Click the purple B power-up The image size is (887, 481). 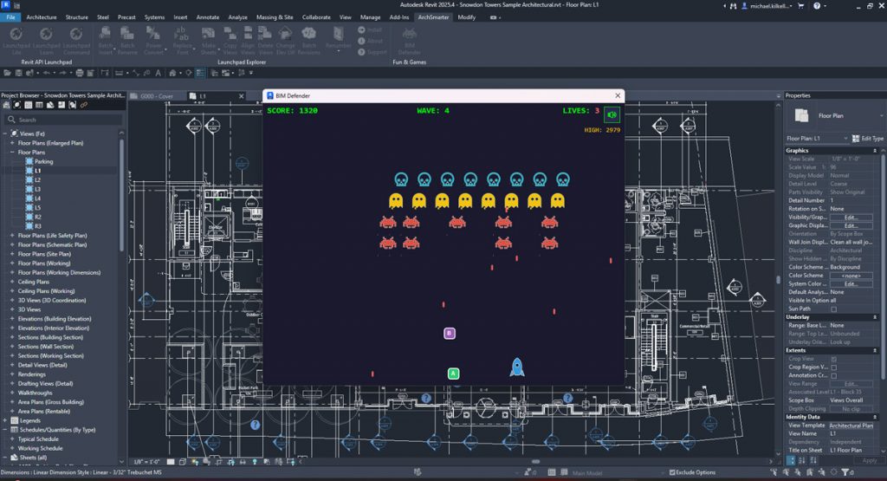pos(450,333)
